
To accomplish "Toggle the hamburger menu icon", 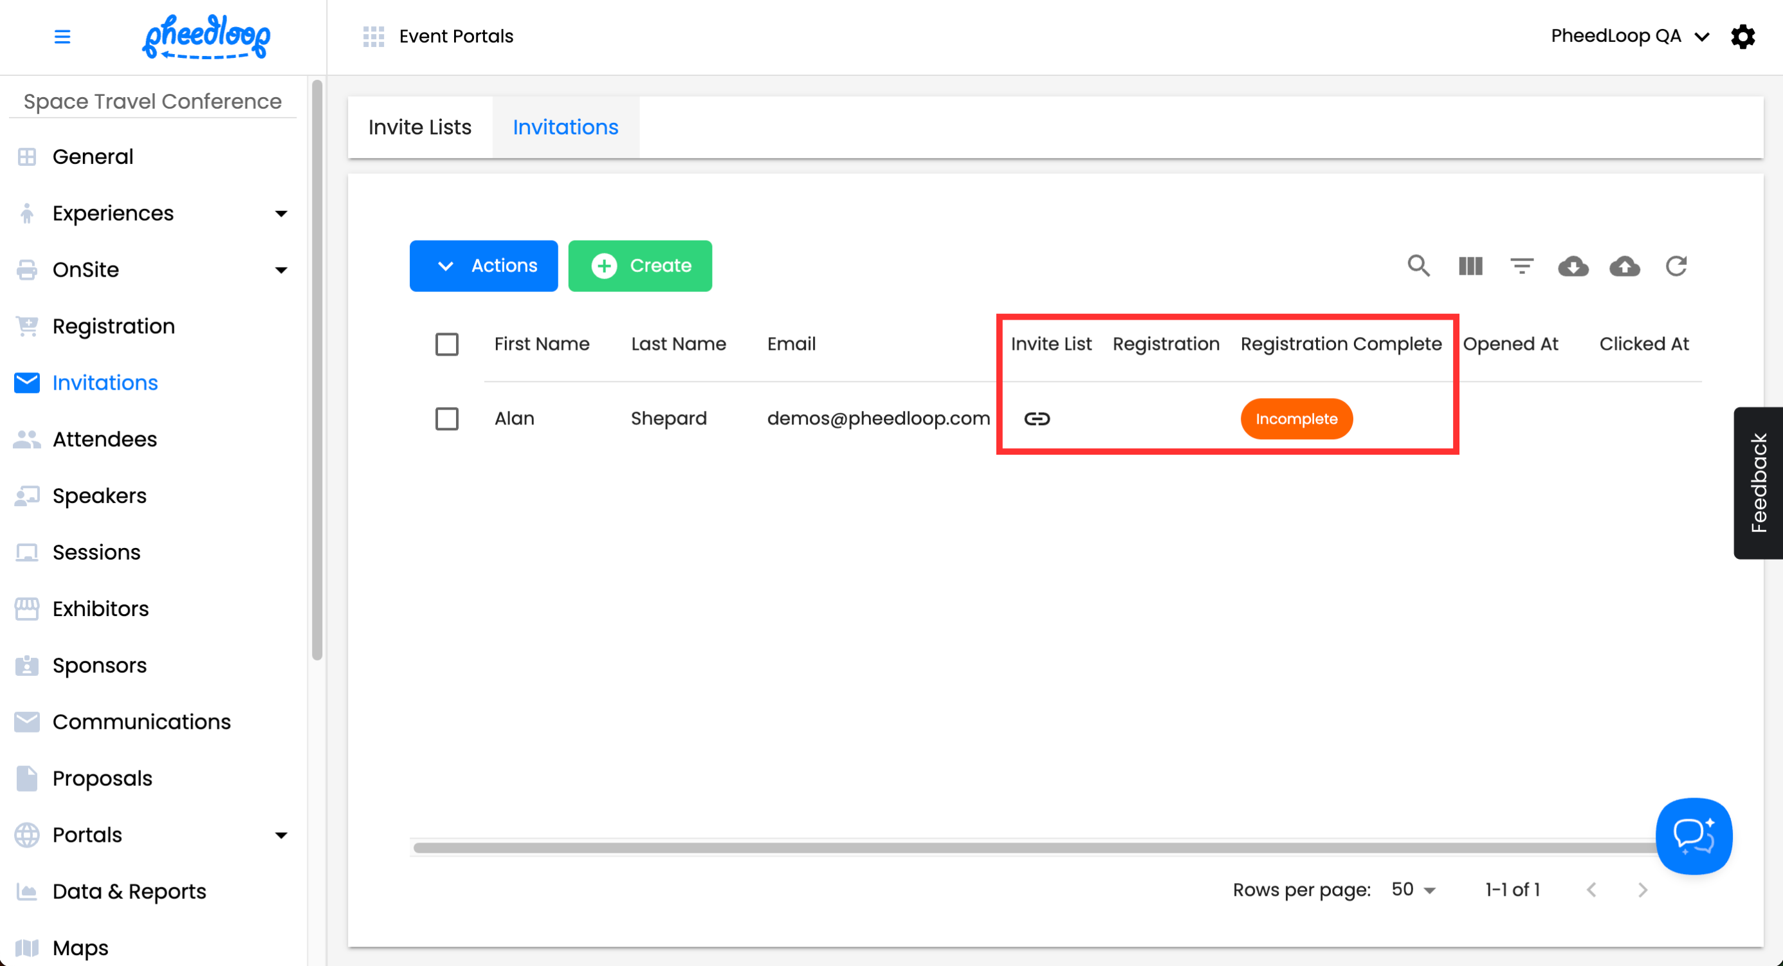I will [x=62, y=36].
